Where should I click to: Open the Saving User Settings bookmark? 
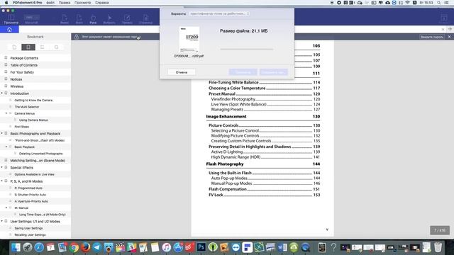point(28,228)
